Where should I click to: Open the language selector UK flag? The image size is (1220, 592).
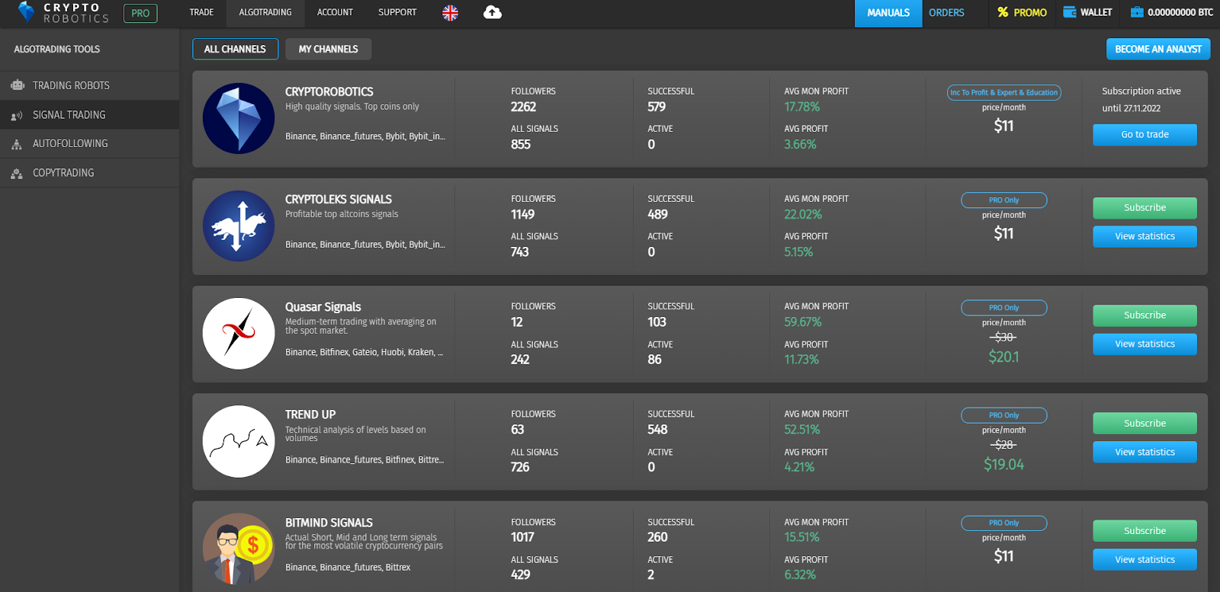click(x=451, y=13)
